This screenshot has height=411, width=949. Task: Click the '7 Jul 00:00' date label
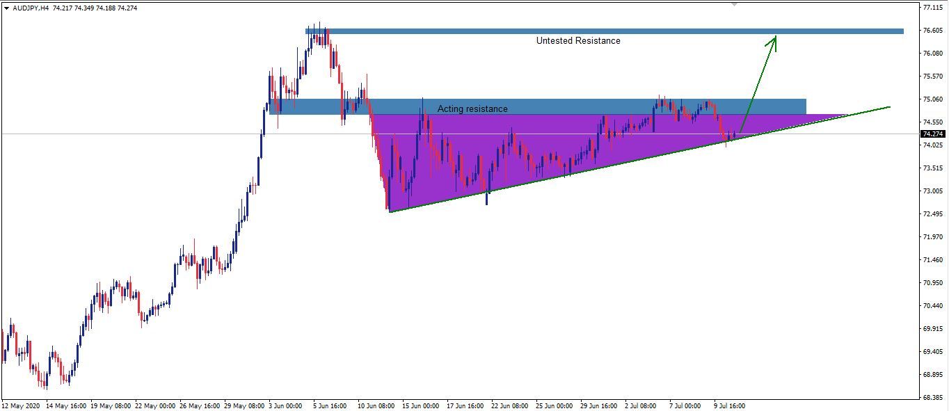coord(685,405)
